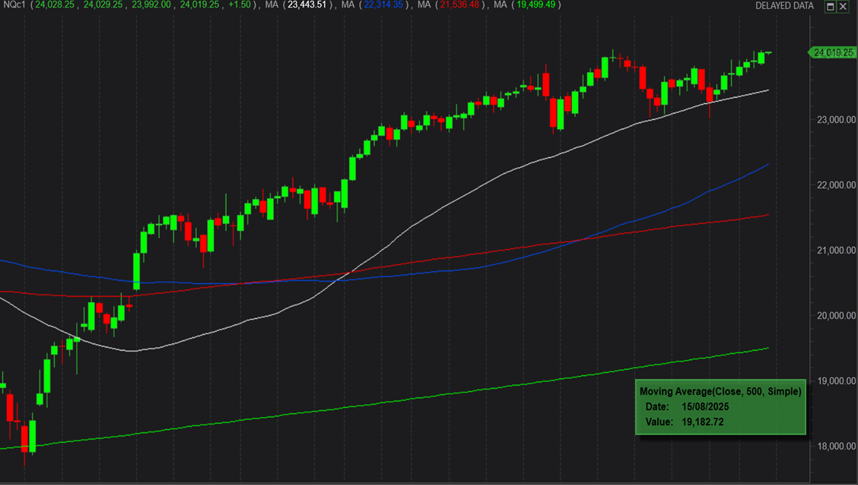Click the 21,000.00 price axis label
Screen dimensions: 858x485
pyautogui.click(x=834, y=251)
